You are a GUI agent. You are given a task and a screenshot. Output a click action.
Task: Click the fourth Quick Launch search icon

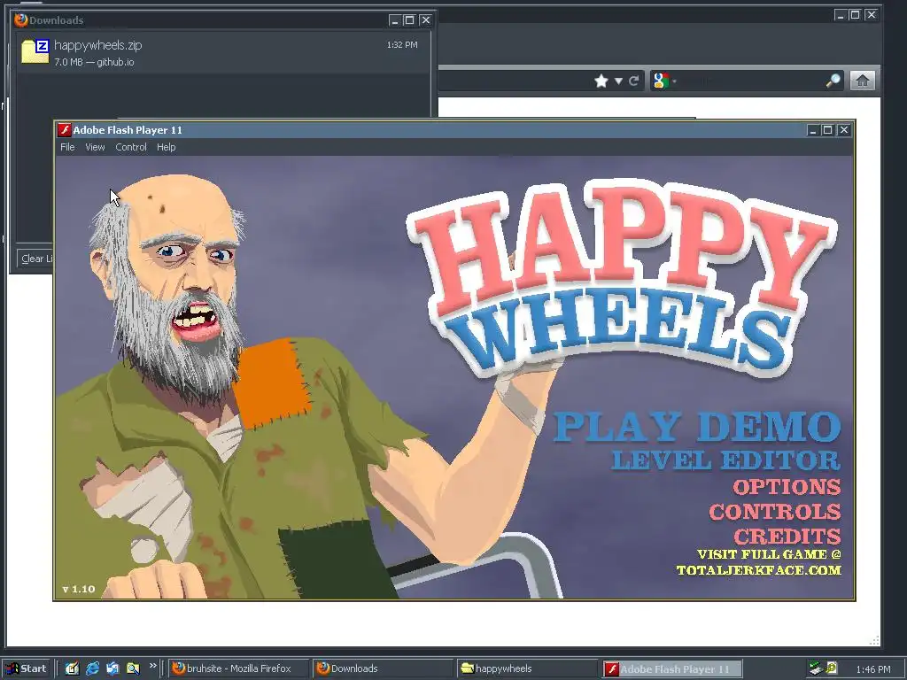coord(133,668)
